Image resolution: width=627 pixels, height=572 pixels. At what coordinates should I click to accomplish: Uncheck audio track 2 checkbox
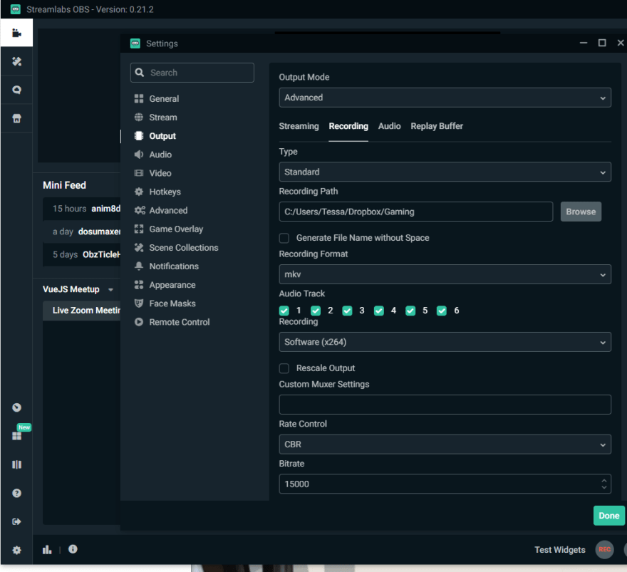(x=316, y=311)
